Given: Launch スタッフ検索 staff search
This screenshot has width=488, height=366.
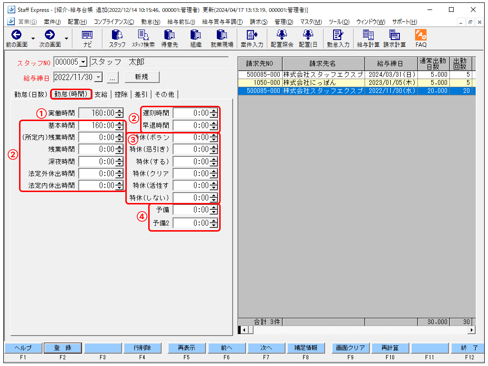Looking at the screenshot, I should pos(144,38).
